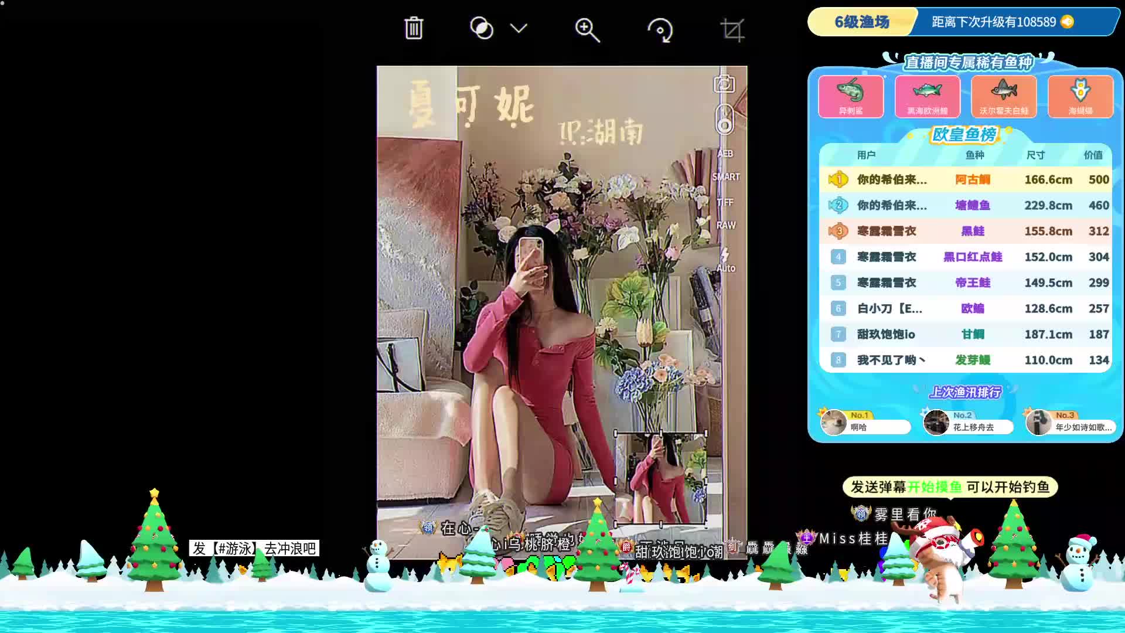Select the SMART mode option
This screenshot has height=633, width=1125.
pyautogui.click(x=726, y=176)
